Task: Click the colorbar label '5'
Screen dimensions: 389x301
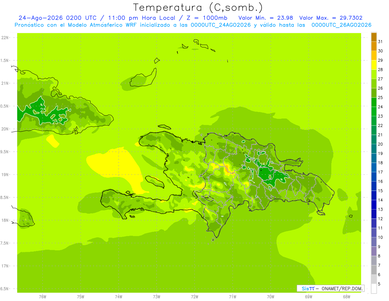Action: (380, 284)
